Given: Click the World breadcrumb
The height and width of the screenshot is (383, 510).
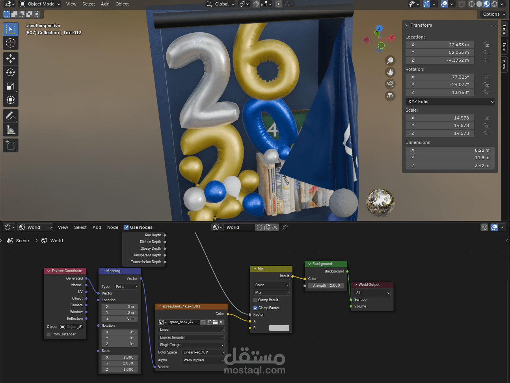Looking at the screenshot, I should (x=52, y=241).
